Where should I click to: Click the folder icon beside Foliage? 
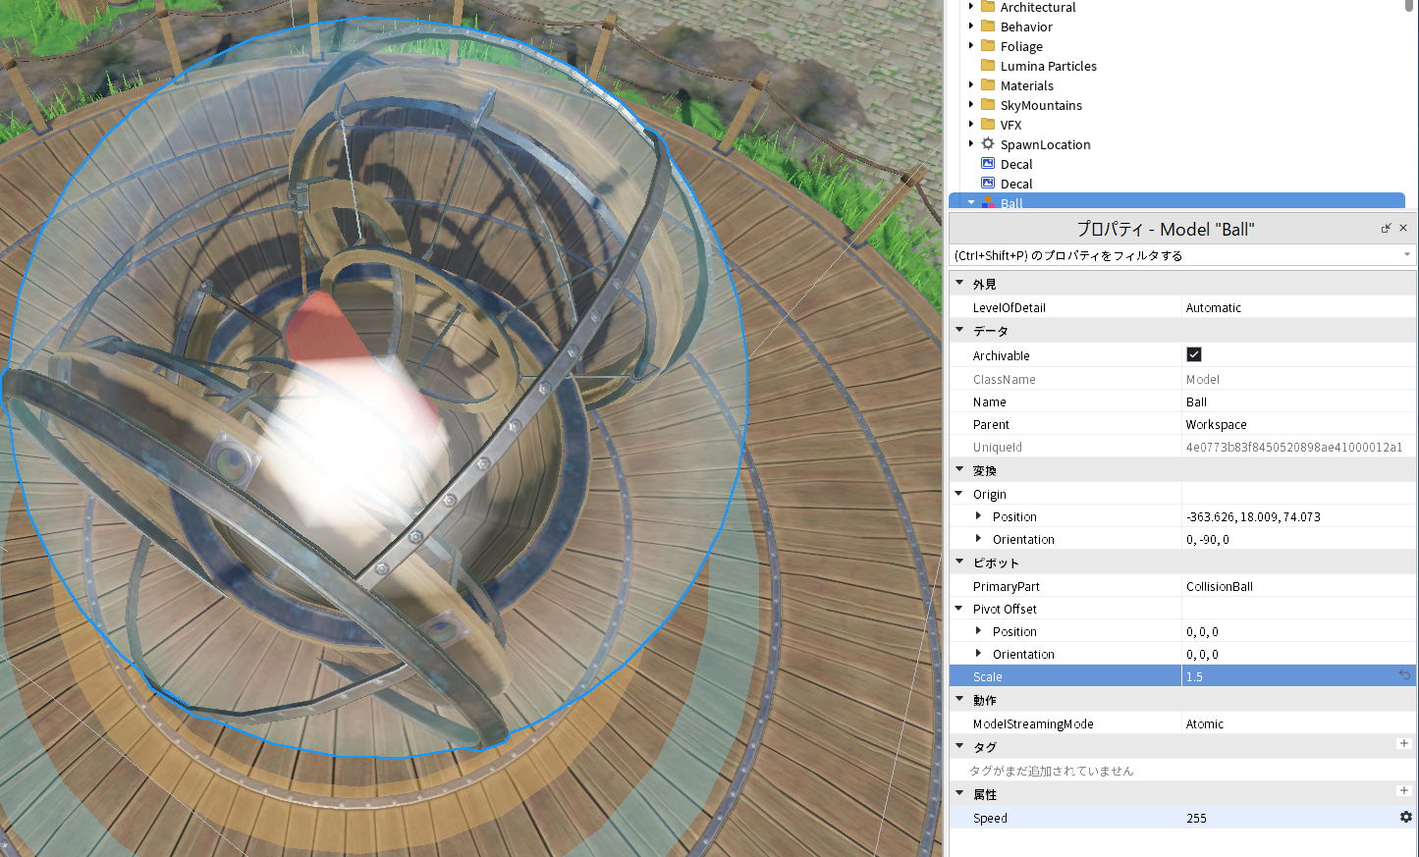click(988, 46)
